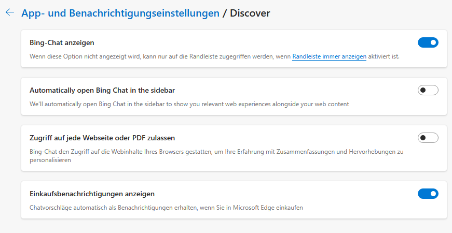Click the Automatically open Bing Chat title
Screen dimensions: 452x233
102,90
